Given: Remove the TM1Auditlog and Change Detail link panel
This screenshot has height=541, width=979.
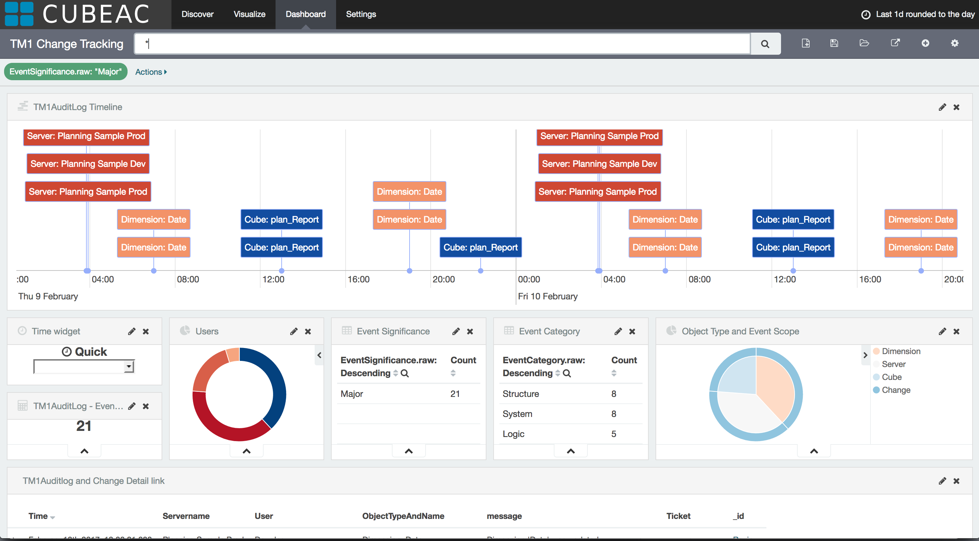Looking at the screenshot, I should pos(956,481).
